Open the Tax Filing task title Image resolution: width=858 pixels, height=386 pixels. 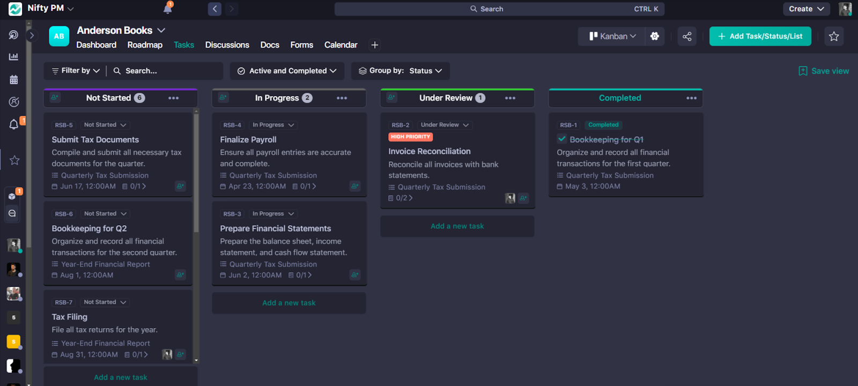[70, 317]
